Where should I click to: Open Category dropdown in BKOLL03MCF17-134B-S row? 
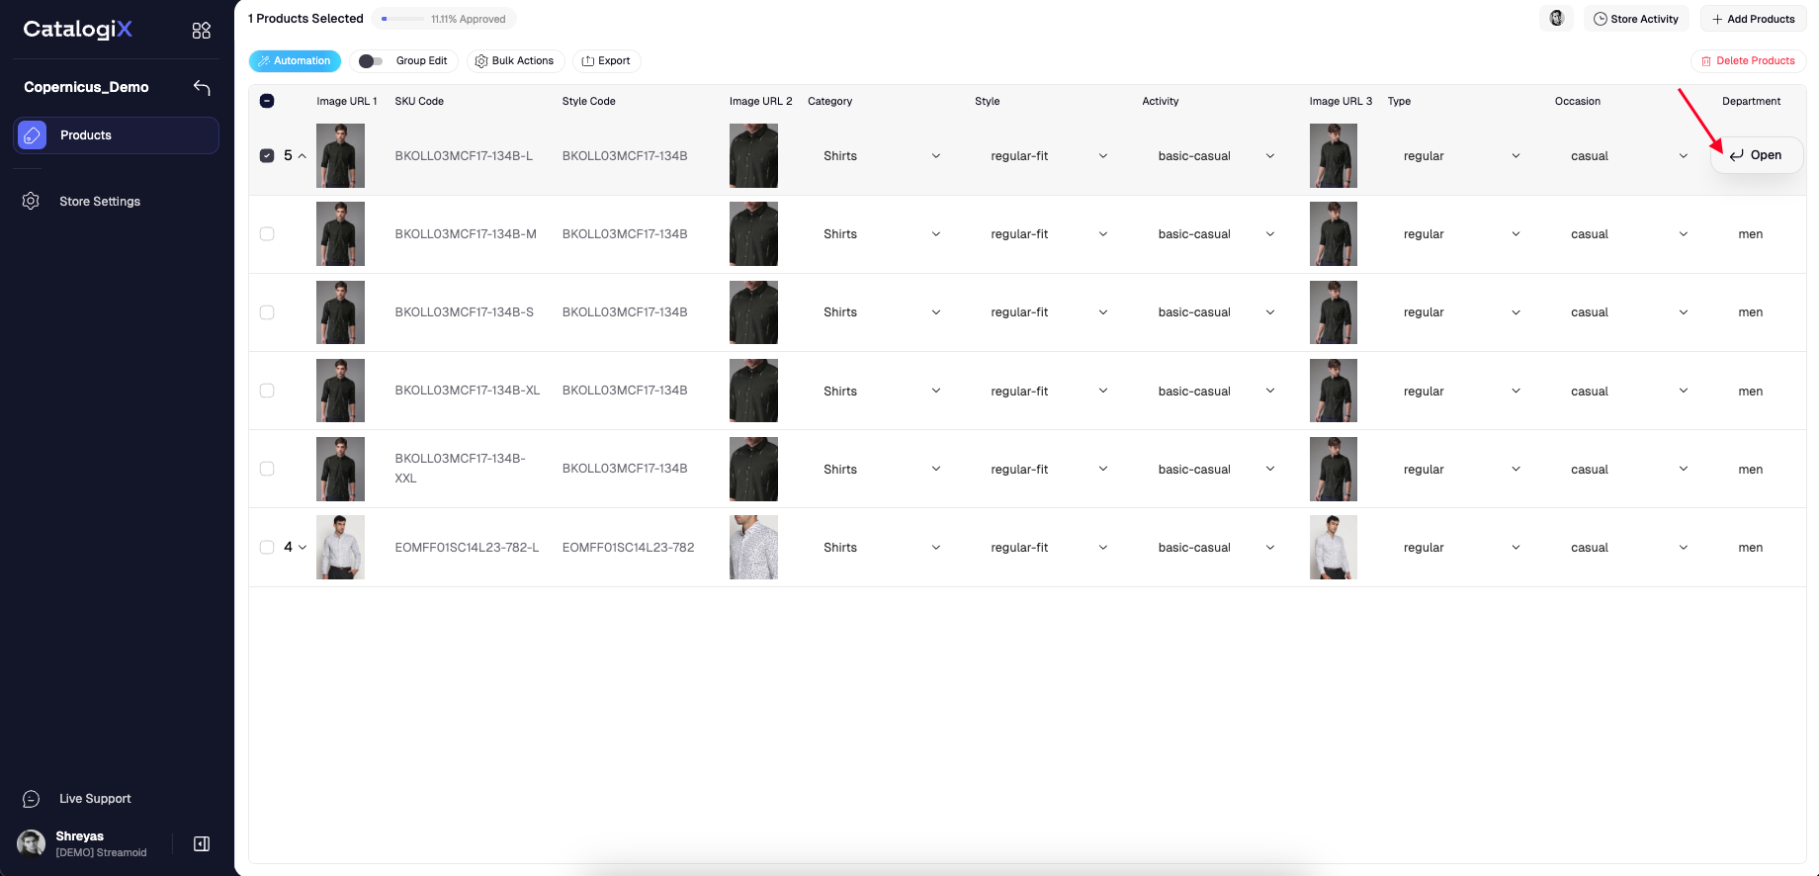tap(935, 312)
